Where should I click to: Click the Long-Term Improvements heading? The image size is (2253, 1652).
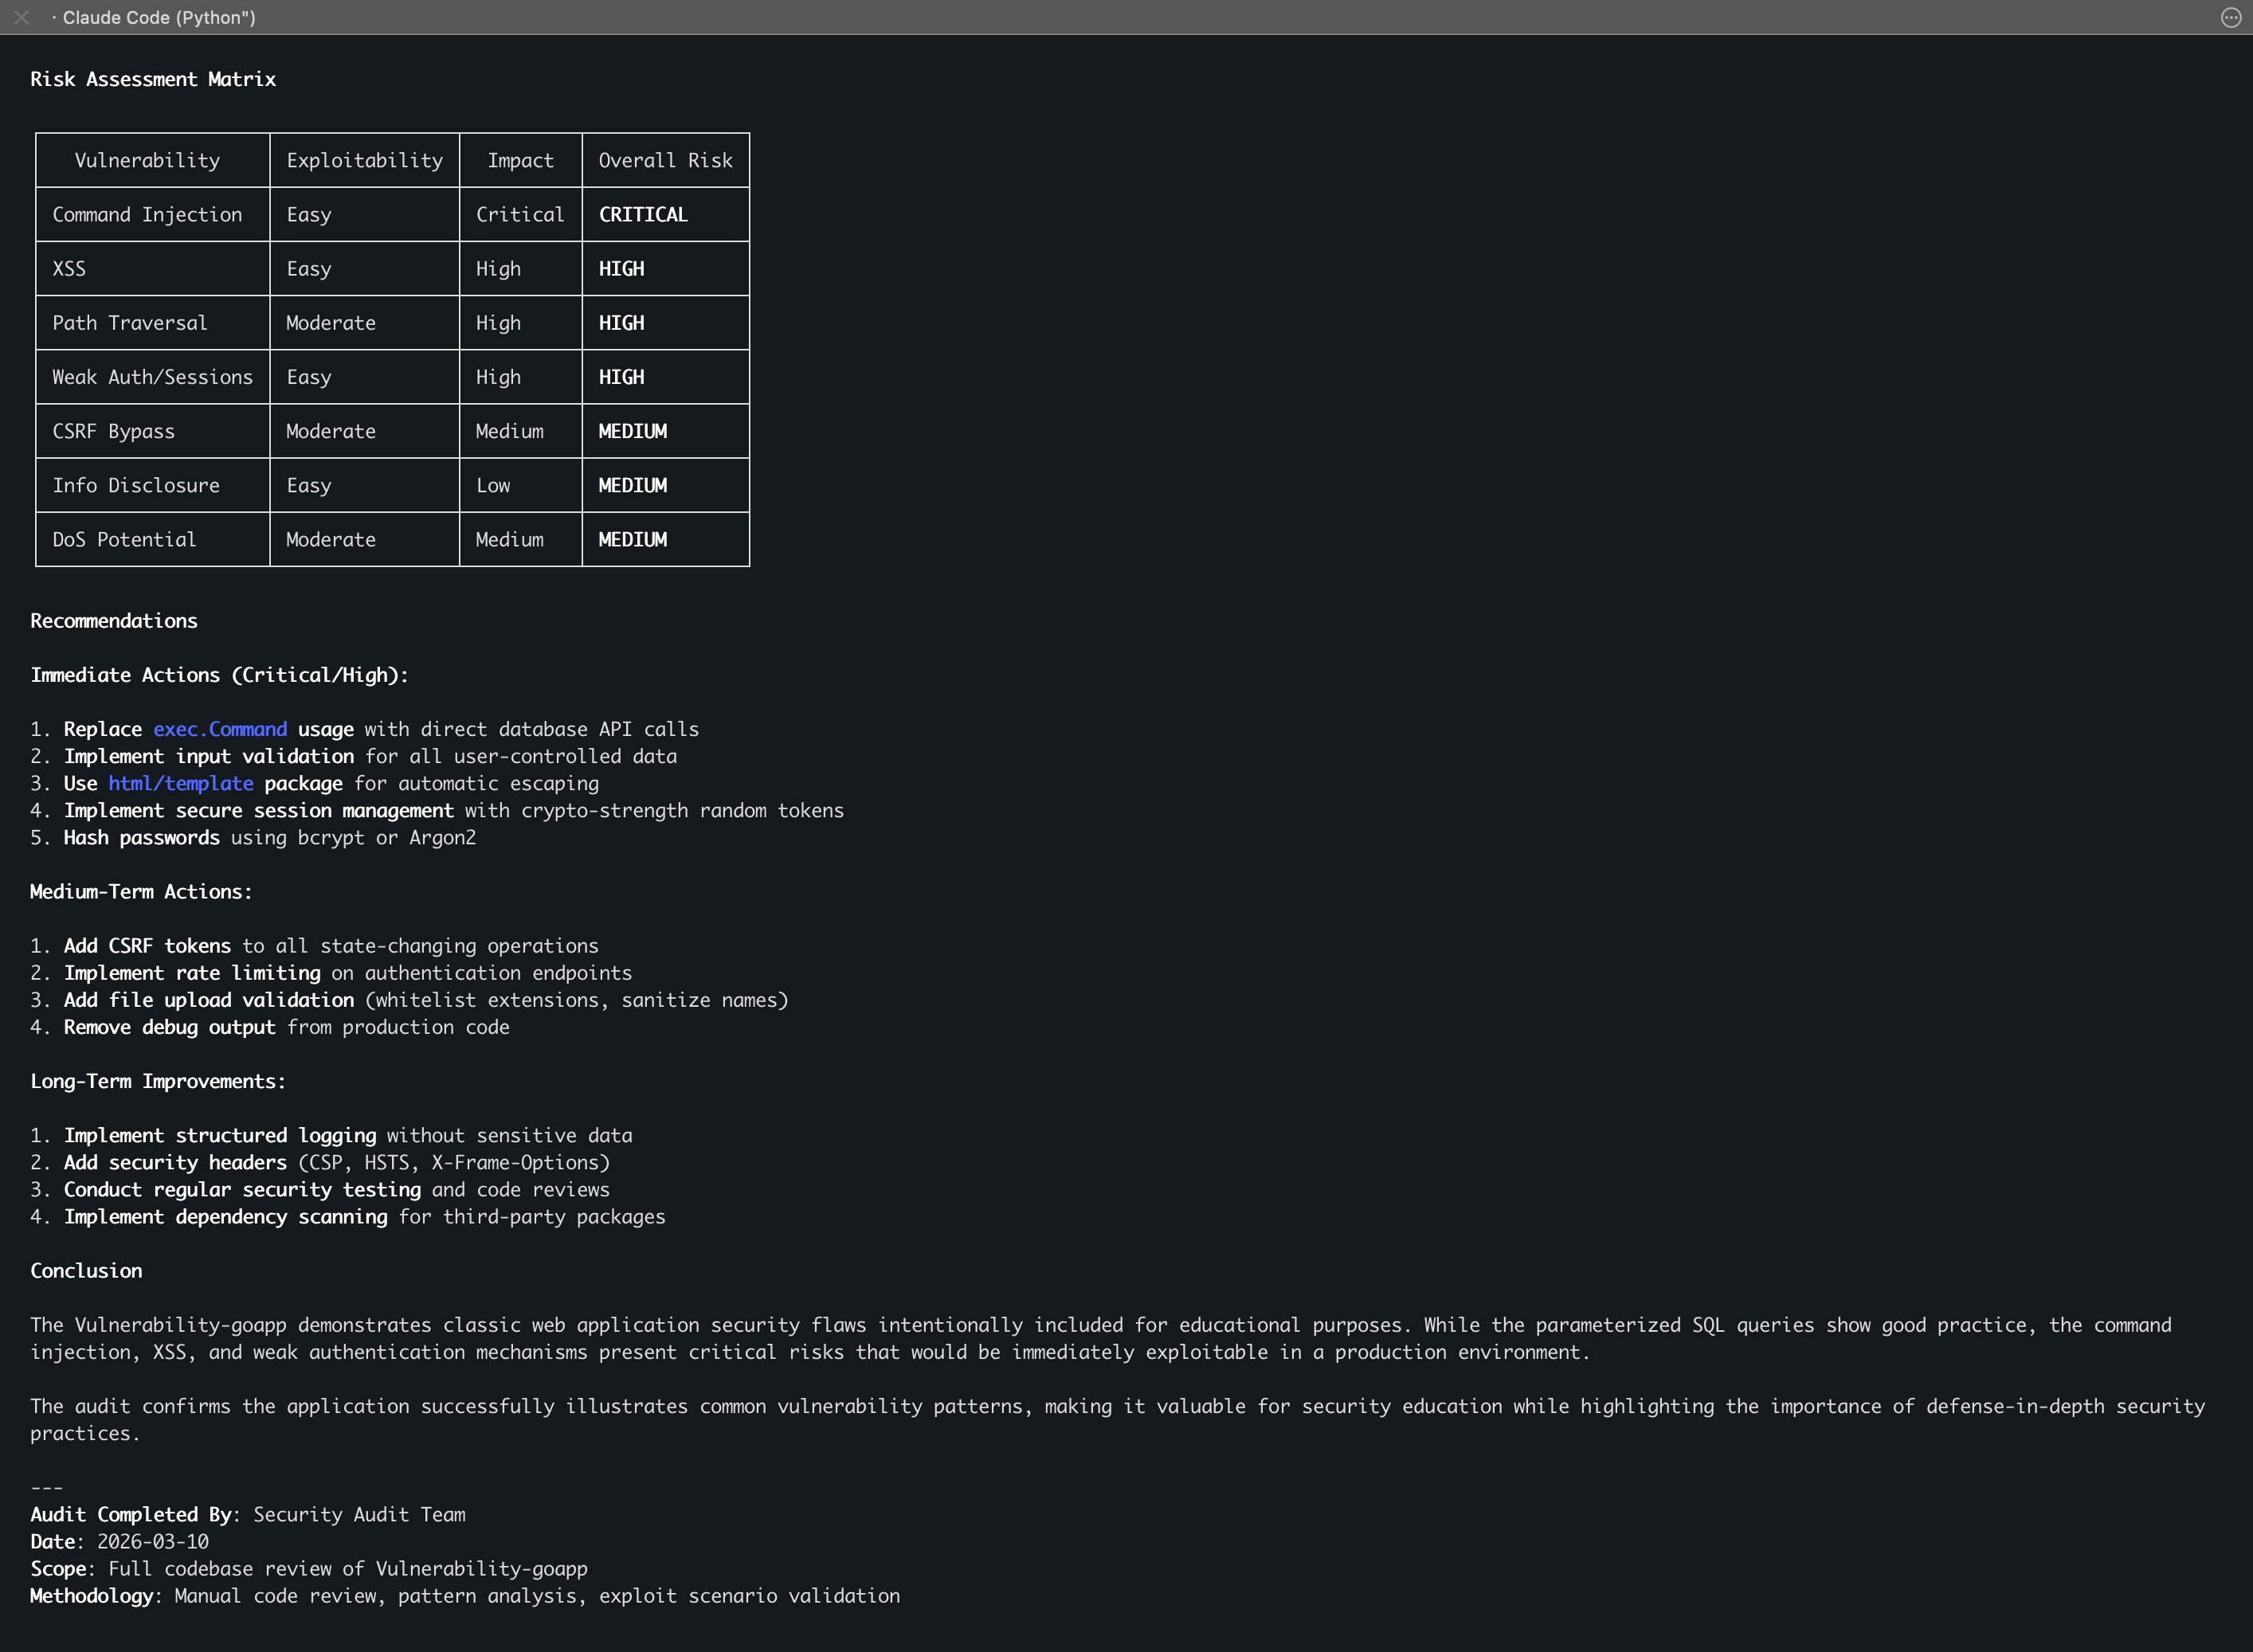click(158, 1081)
